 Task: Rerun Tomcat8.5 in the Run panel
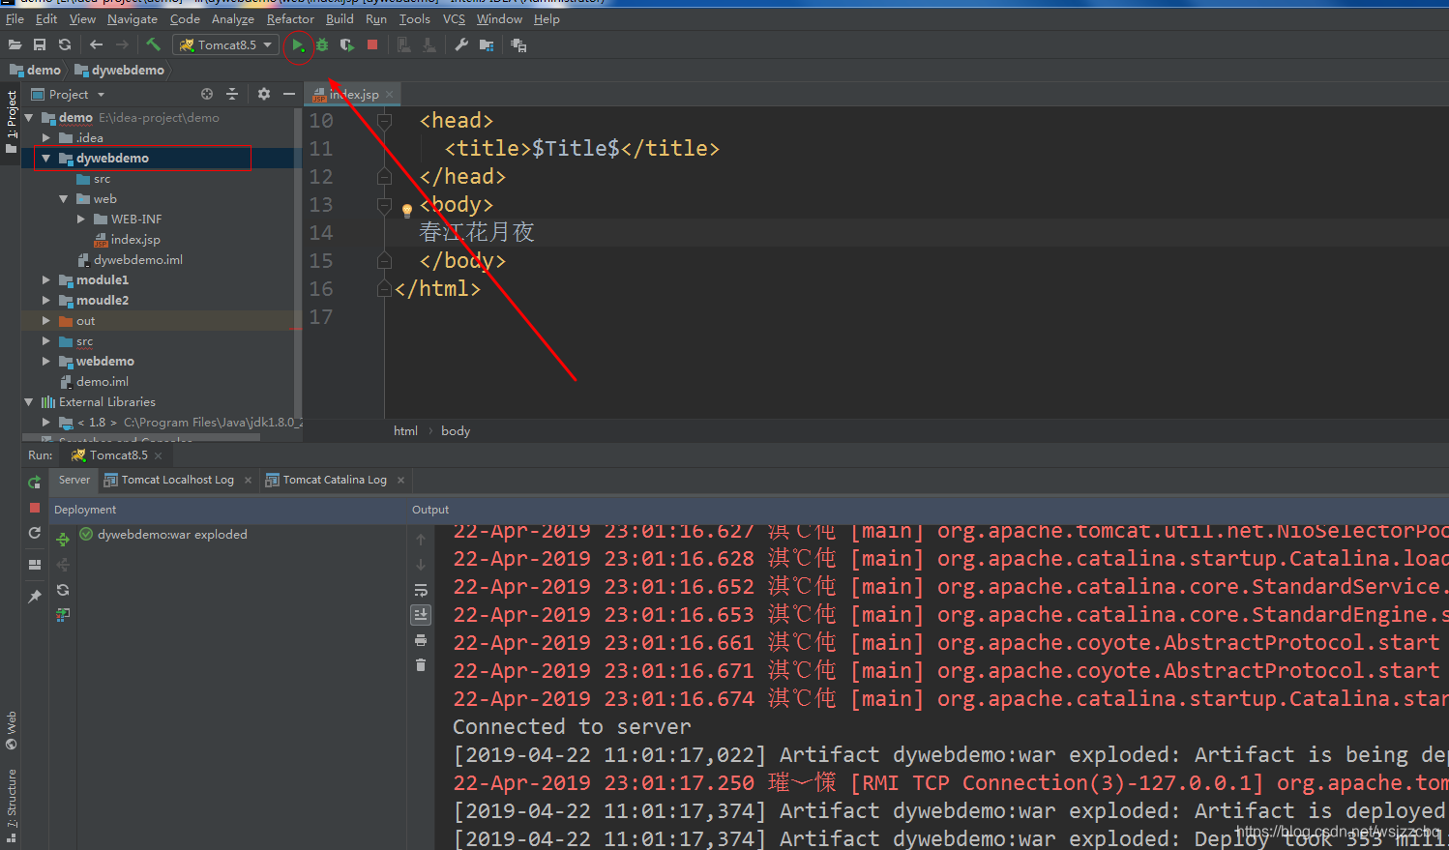click(35, 482)
